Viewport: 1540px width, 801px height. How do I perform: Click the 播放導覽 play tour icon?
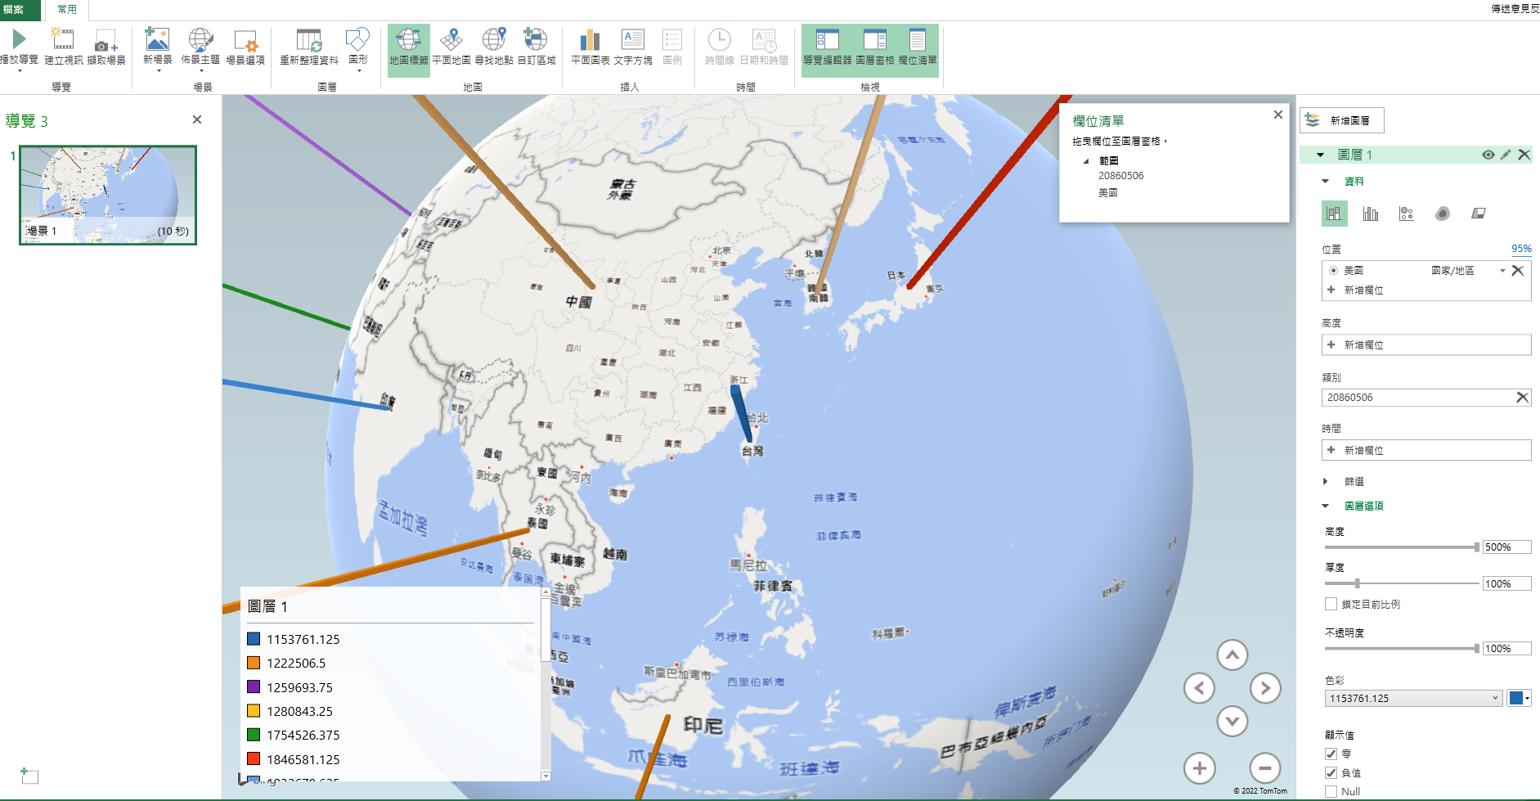pyautogui.click(x=19, y=38)
